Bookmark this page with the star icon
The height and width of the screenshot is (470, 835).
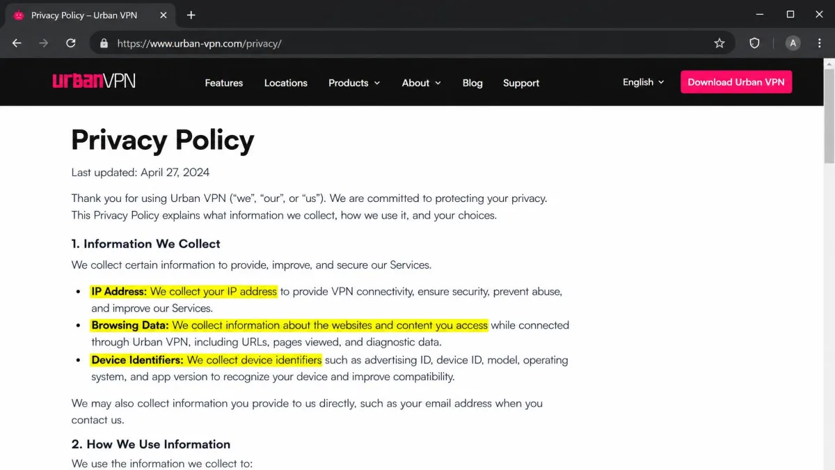[x=719, y=43]
